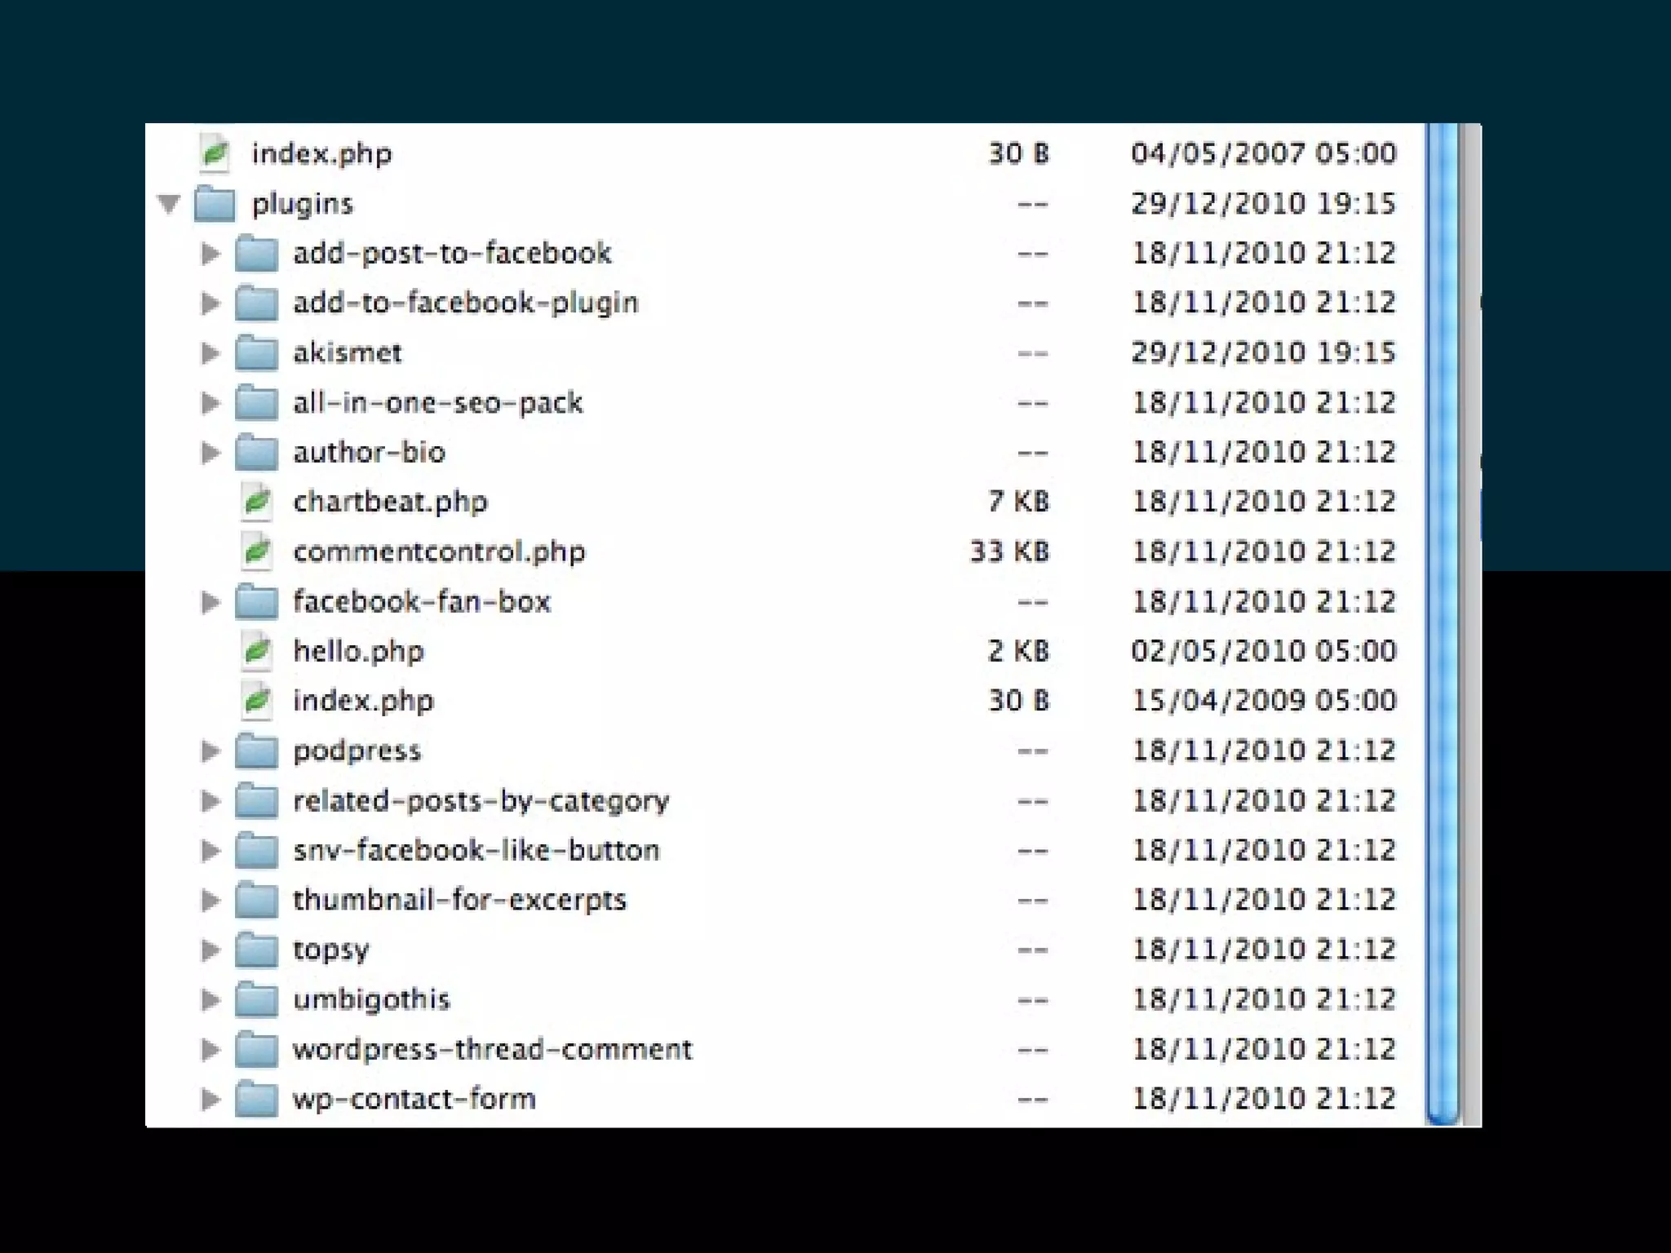Click the topsy folder icon
The width and height of the screenshot is (1671, 1253).
[x=256, y=950]
